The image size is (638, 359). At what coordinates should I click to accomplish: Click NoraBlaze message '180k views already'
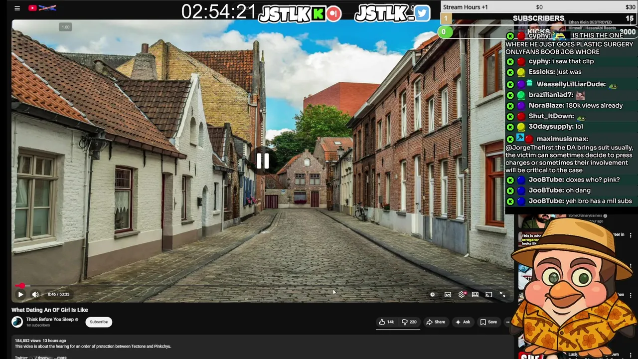tap(595, 106)
